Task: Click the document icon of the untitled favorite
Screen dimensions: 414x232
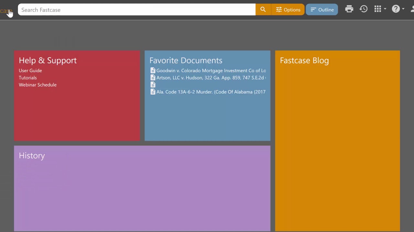Action: point(153,85)
